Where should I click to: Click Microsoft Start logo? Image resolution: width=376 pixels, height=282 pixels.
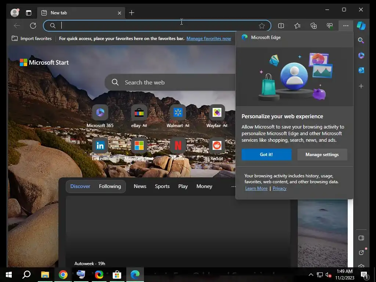(44, 62)
